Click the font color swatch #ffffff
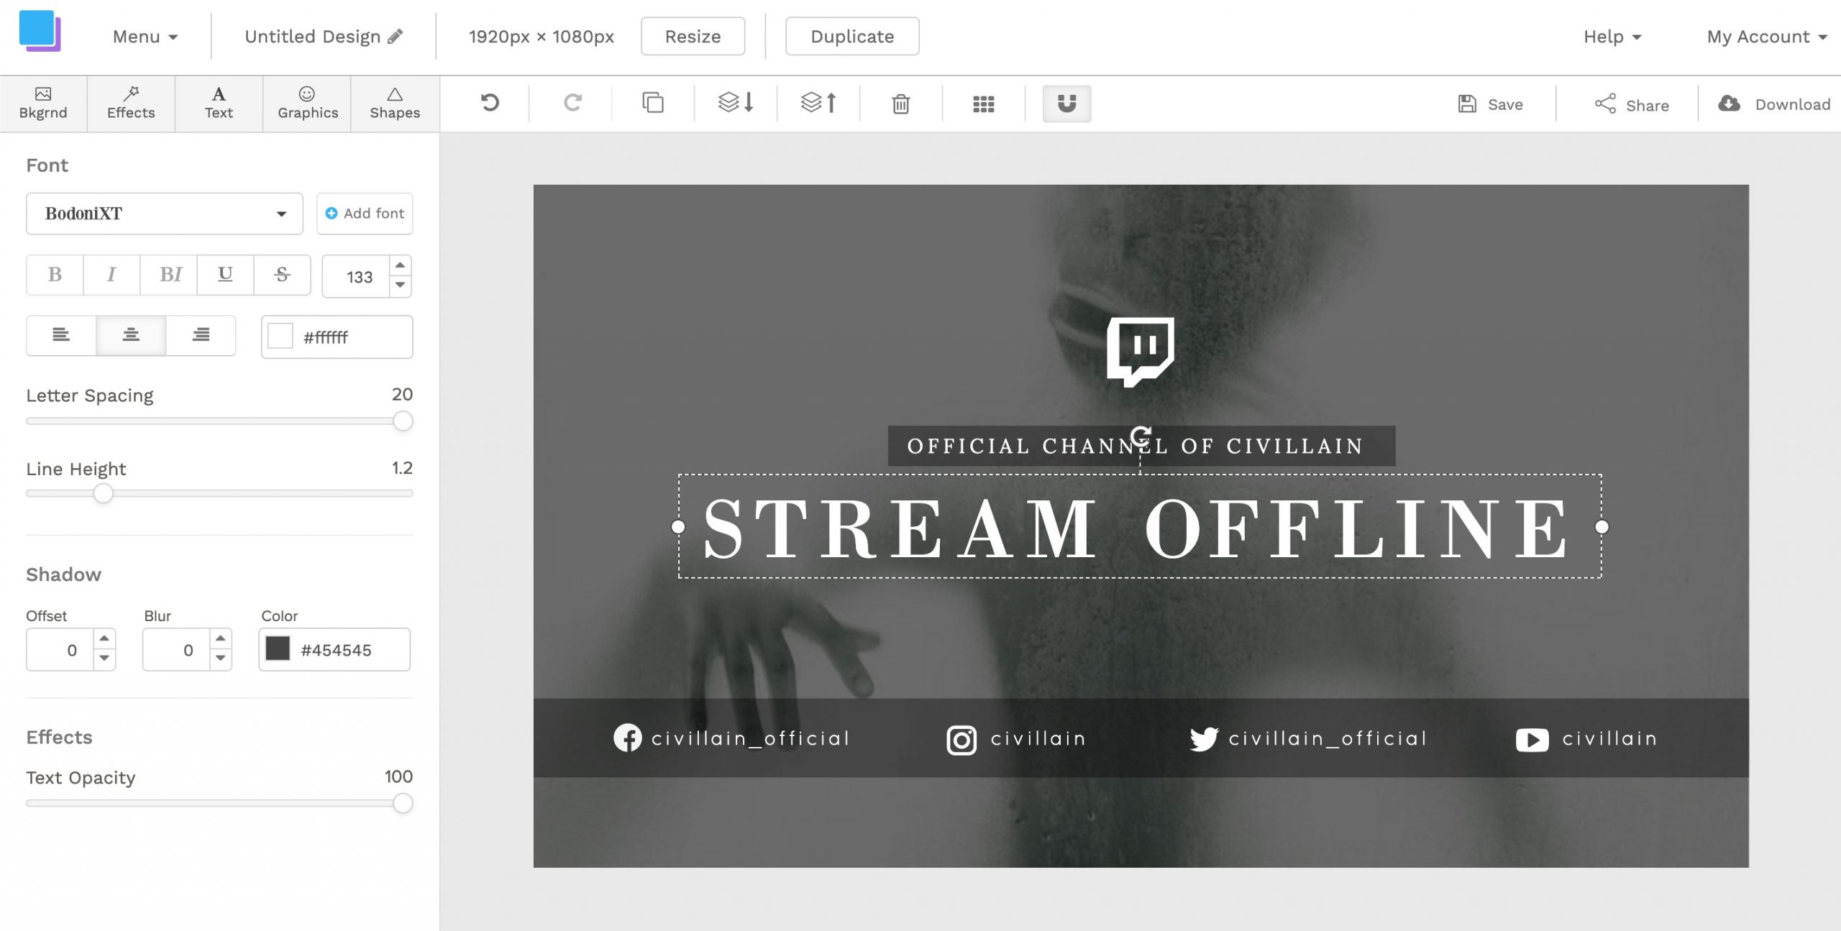Screen dimensions: 1841x931 (x=280, y=336)
